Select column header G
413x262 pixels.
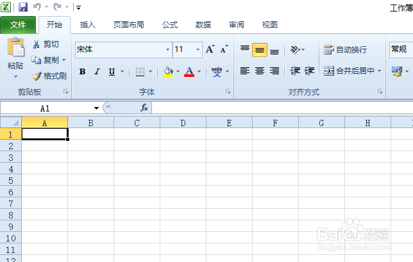tap(321, 122)
